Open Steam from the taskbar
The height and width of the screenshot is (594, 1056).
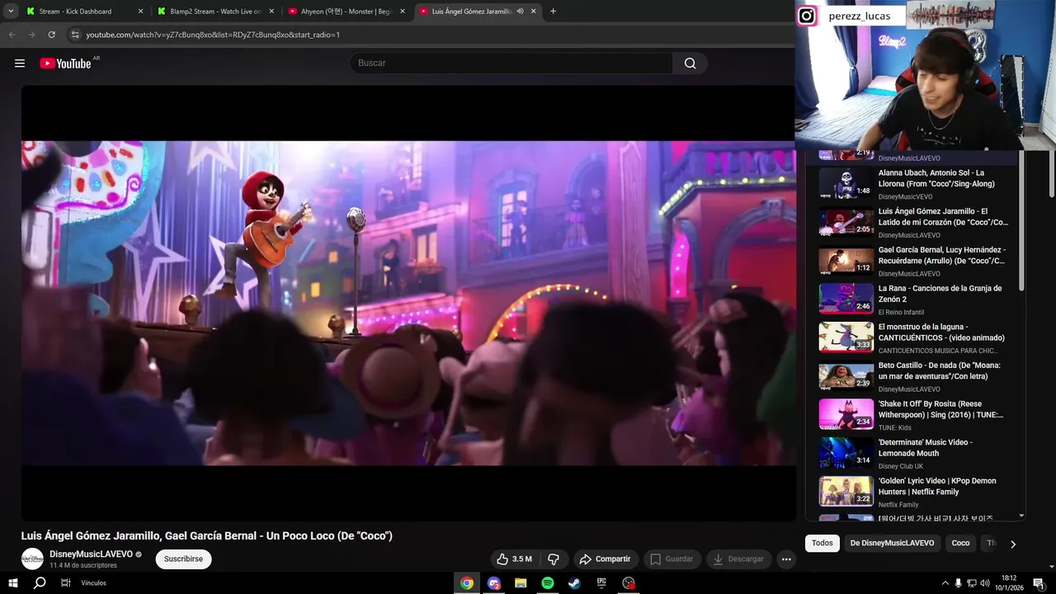(574, 583)
